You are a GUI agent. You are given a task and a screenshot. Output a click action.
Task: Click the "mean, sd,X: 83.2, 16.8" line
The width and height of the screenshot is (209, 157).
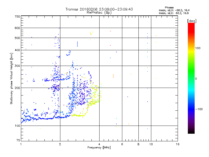coord(174,13)
